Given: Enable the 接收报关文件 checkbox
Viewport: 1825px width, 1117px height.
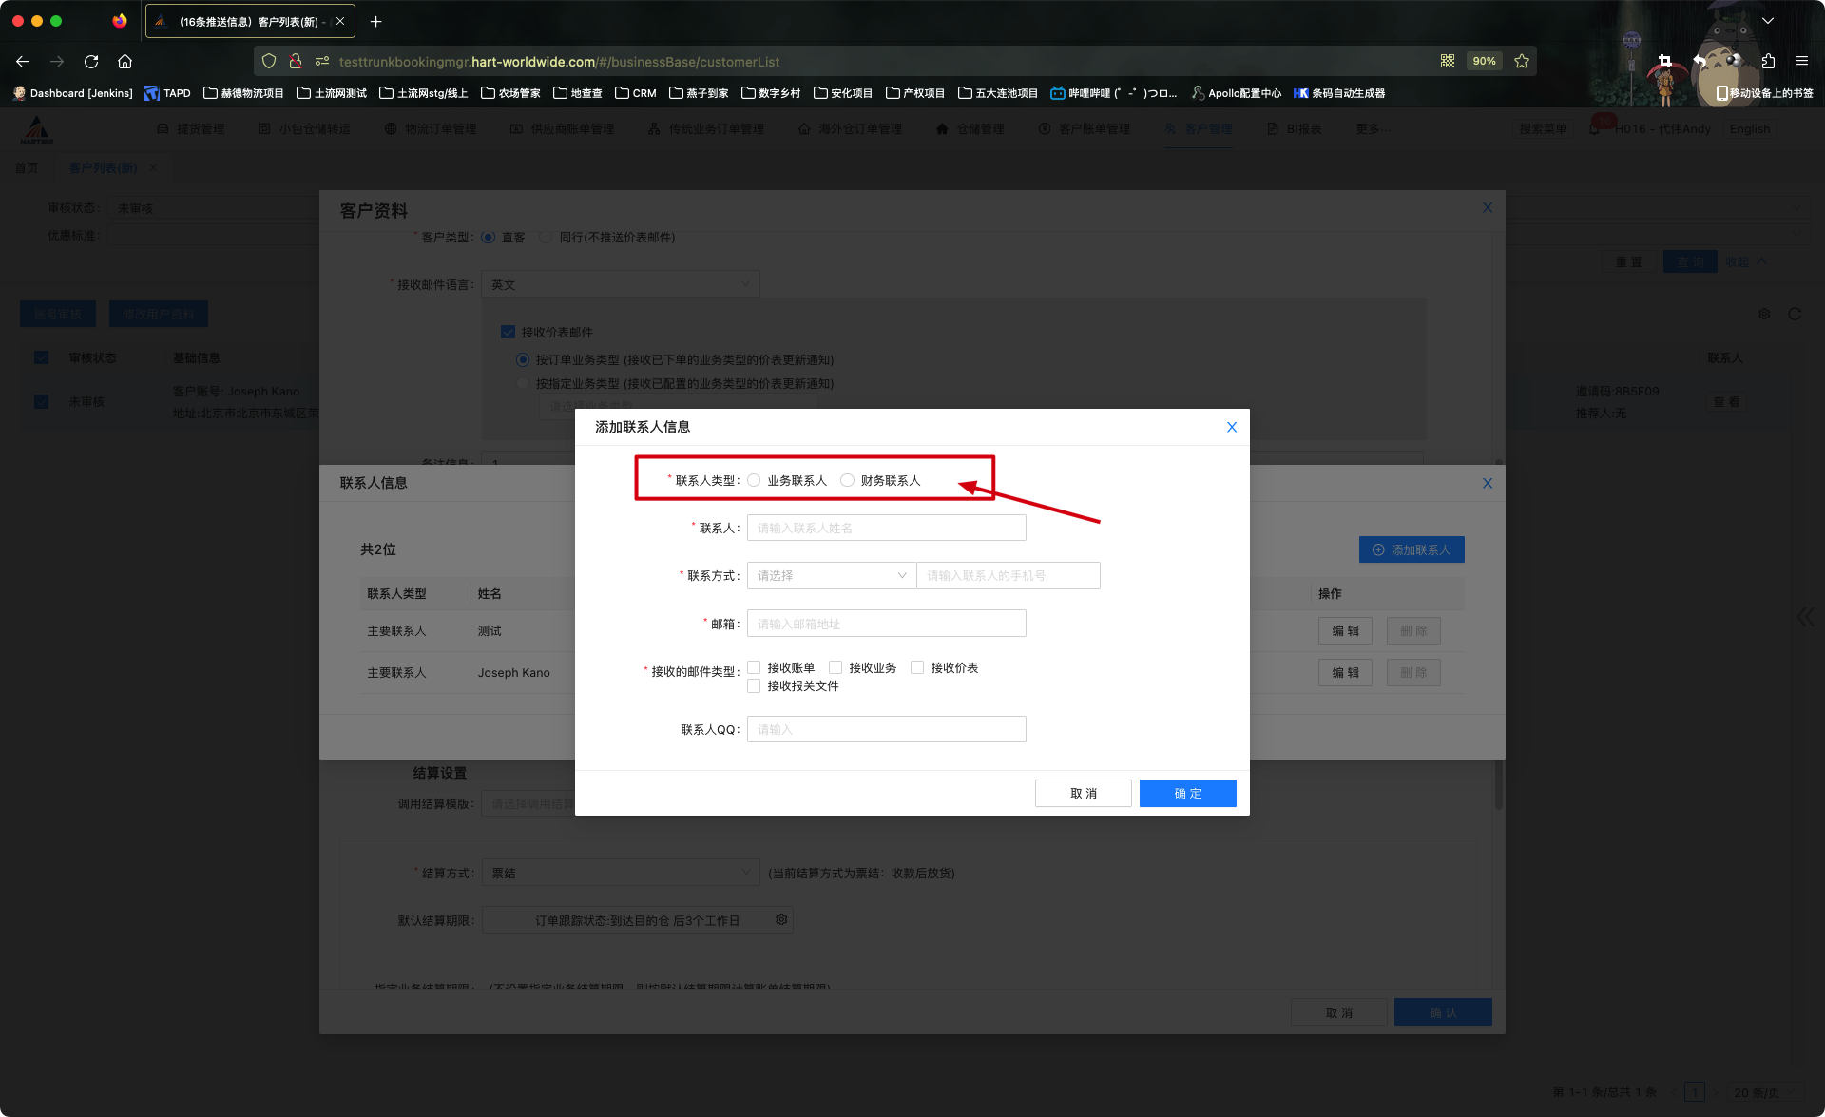Looking at the screenshot, I should pyautogui.click(x=755, y=686).
